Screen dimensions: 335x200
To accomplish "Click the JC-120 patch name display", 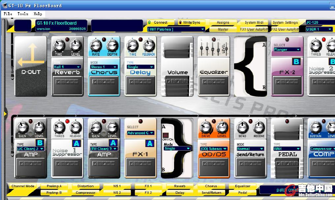I will (320, 22).
